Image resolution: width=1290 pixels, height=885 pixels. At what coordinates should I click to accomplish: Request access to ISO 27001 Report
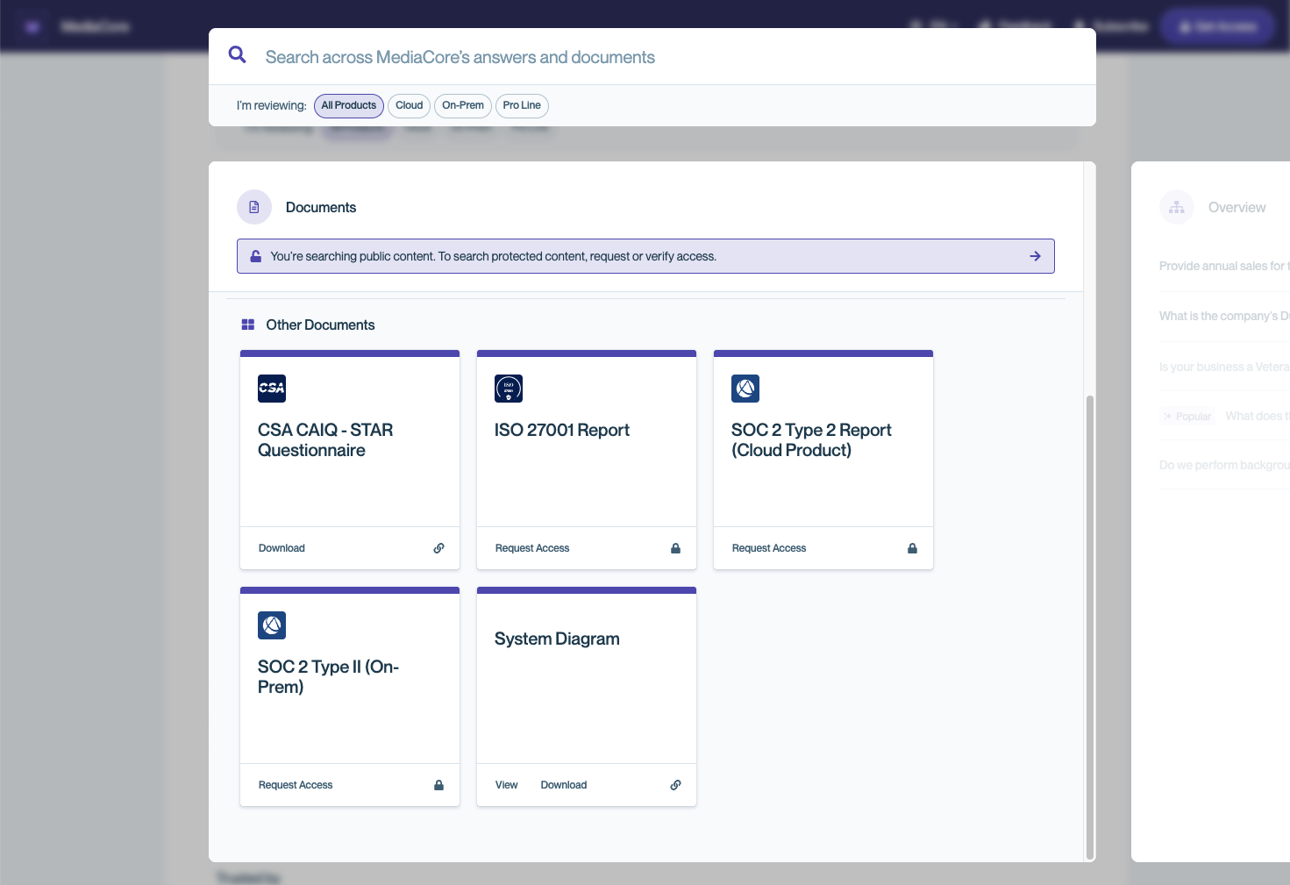[x=532, y=548]
